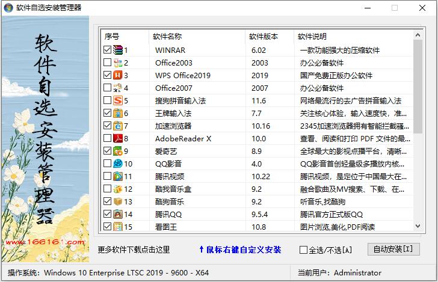Click the 软件版本 column header
438x282 pixels.
coord(270,37)
